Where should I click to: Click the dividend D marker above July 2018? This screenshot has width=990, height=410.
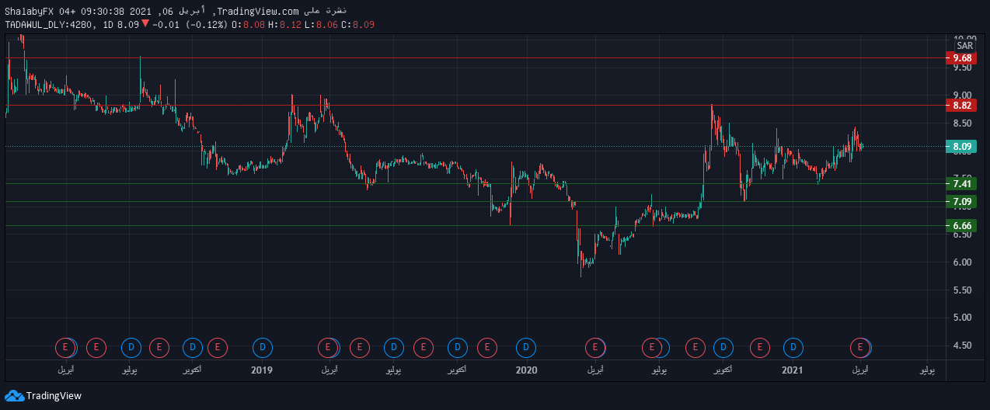131,347
